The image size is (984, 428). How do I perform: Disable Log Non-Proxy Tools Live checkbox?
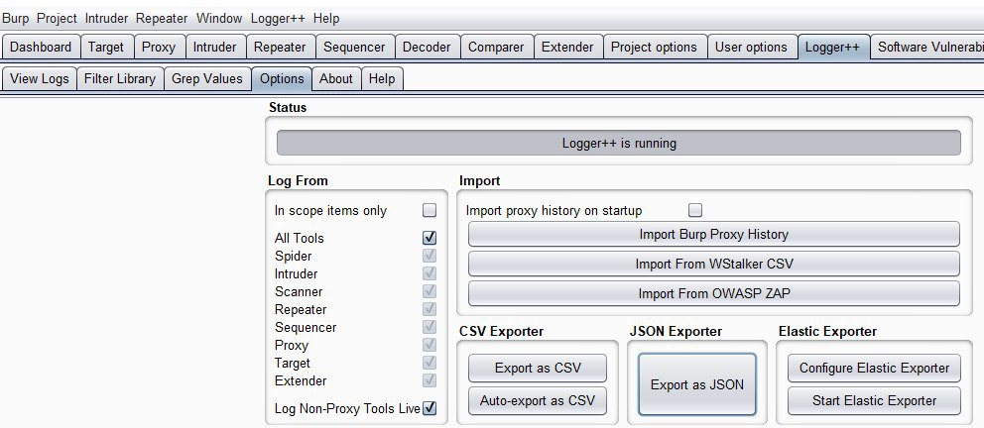click(x=430, y=408)
